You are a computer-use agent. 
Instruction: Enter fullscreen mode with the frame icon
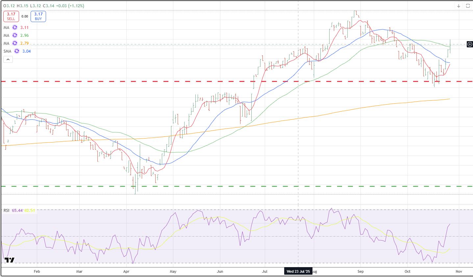468,6
